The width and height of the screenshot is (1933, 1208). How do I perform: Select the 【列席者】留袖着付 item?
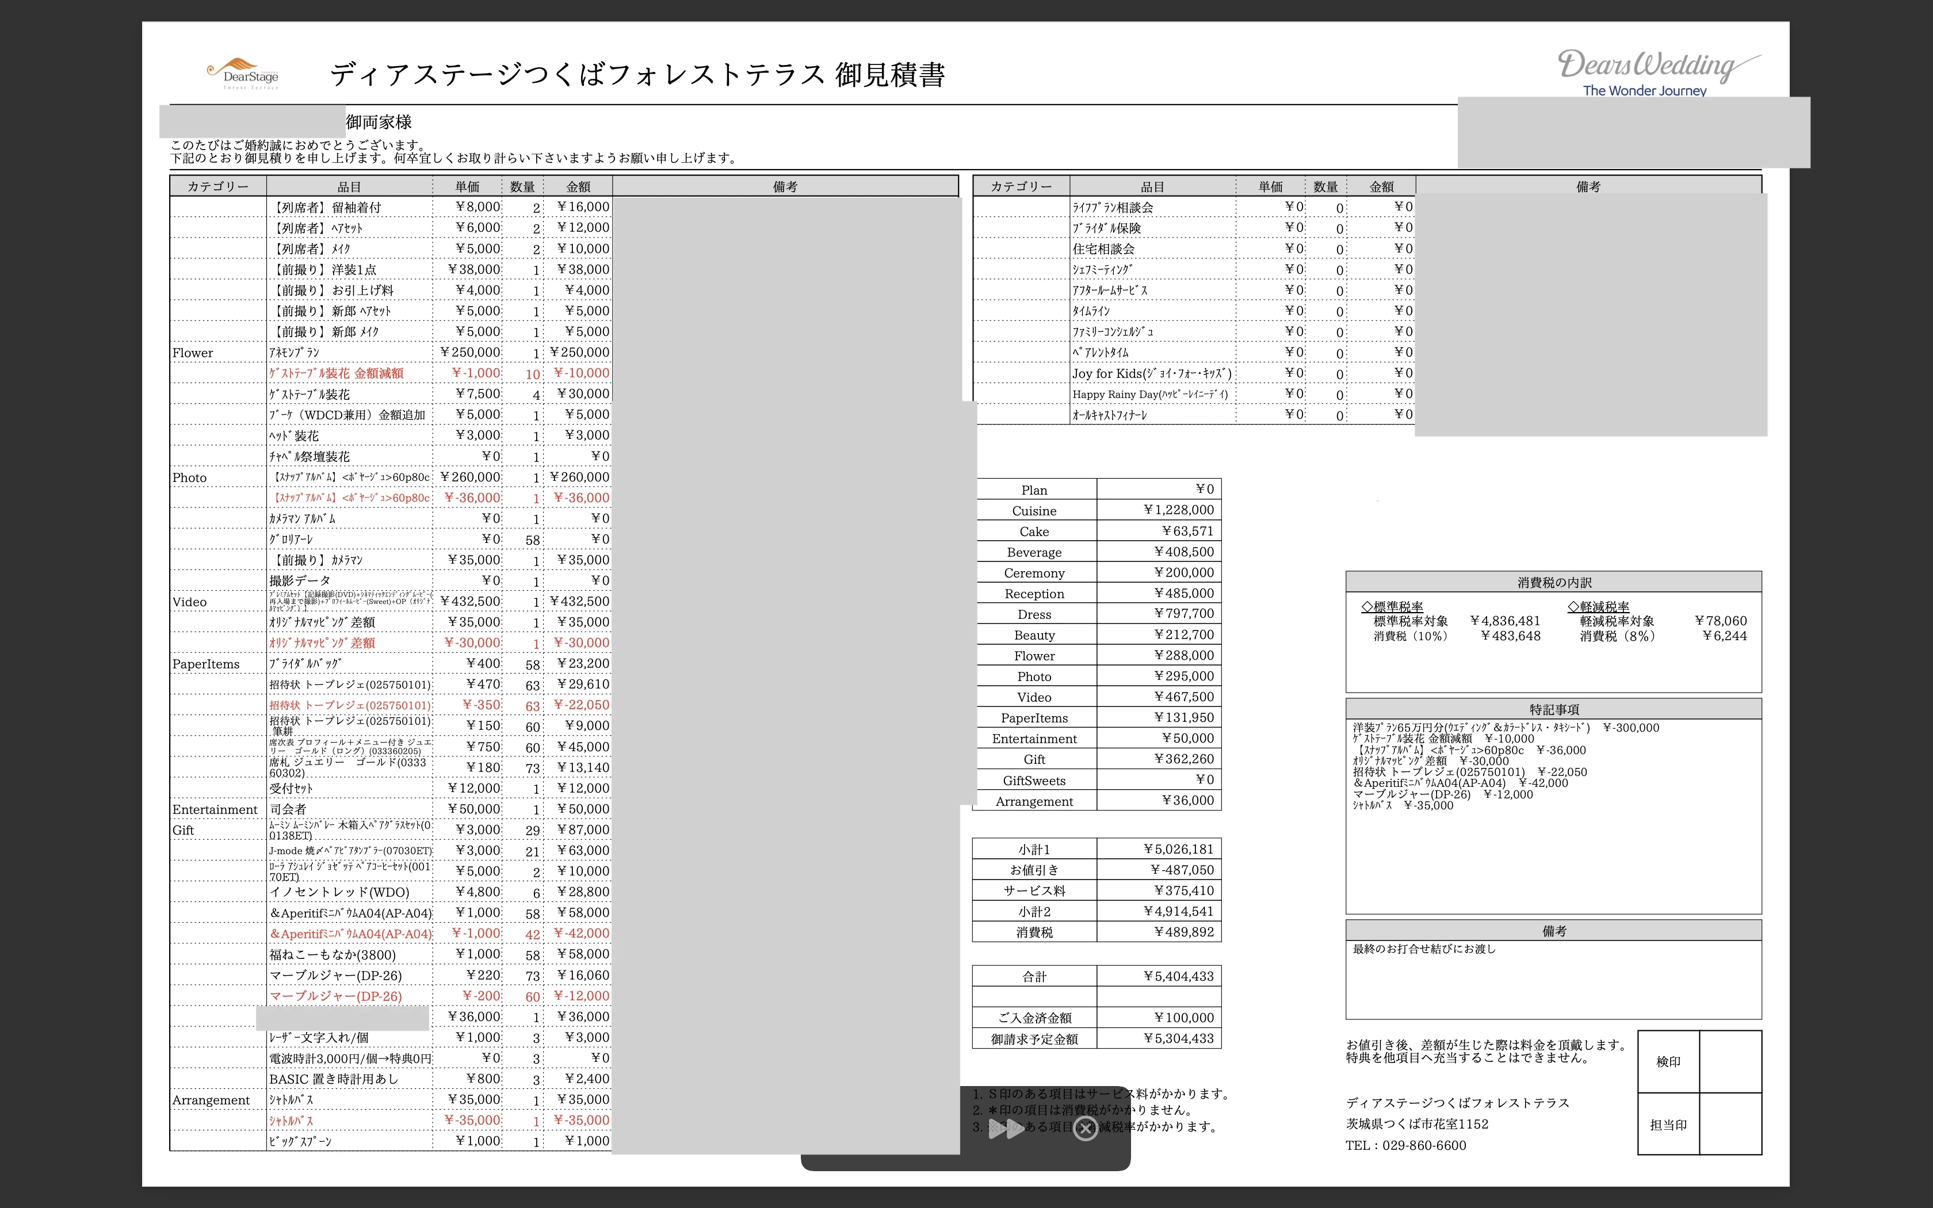326,207
